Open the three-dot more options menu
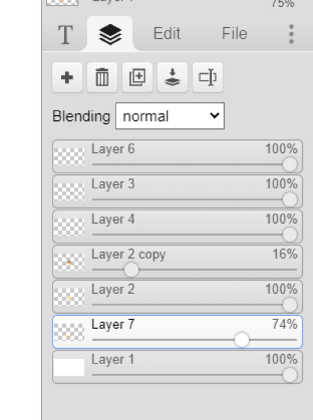Image resolution: width=313 pixels, height=420 pixels. pos(291,34)
